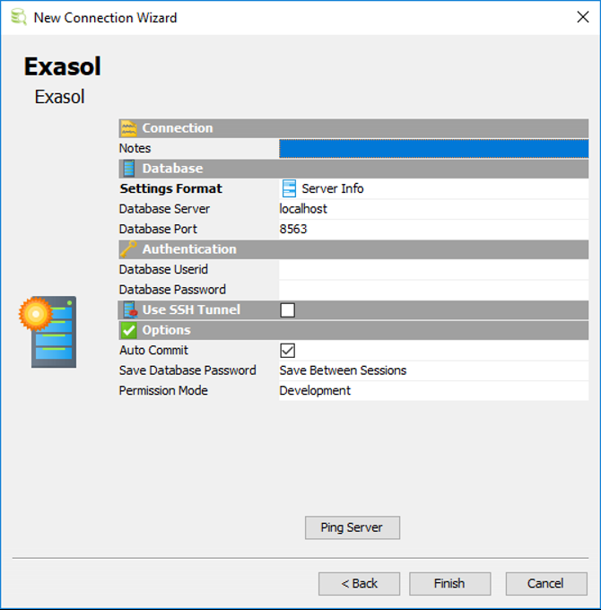Select the Database Userid label
This screenshot has height=610, width=601.
[163, 270]
